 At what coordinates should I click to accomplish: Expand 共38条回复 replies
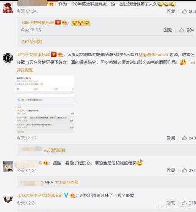point(55,150)
